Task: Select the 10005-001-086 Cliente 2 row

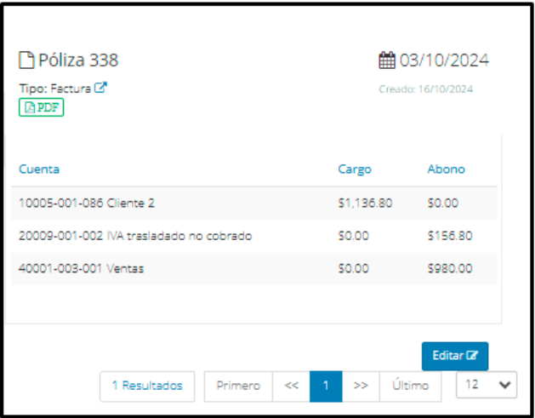Action: tap(253, 203)
